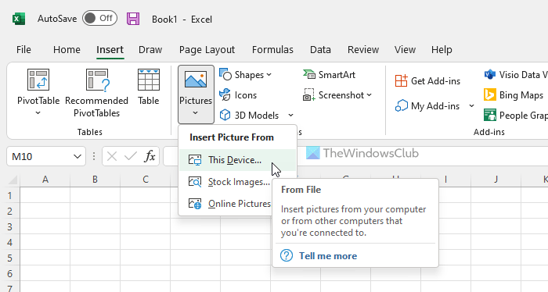Screen dimensions: 548x292
Task: Click the Select All corner triangle
Action: tap(13, 180)
